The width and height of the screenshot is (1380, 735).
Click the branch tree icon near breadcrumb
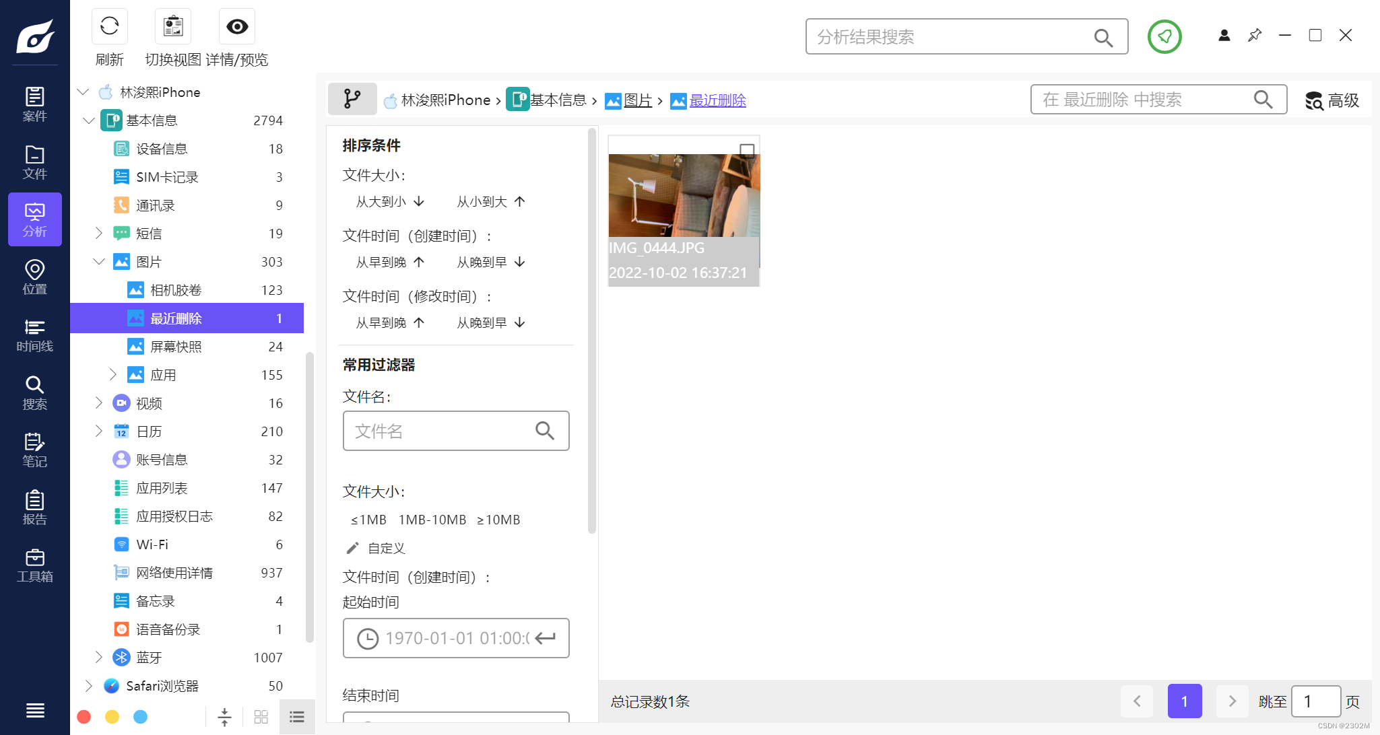point(352,100)
